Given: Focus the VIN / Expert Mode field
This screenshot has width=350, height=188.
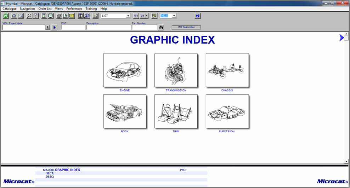Looking at the screenshot, I should [x=24, y=28].
